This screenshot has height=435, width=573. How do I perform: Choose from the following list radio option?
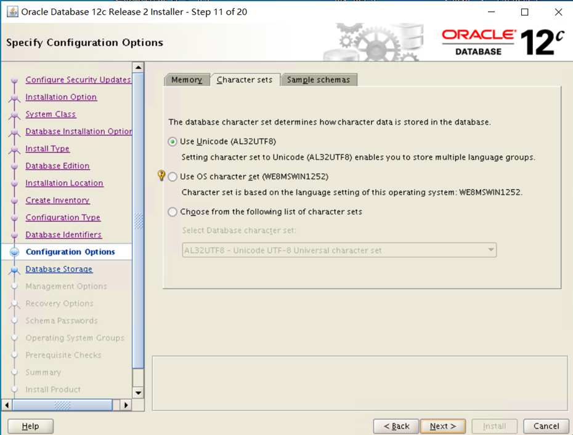click(173, 212)
